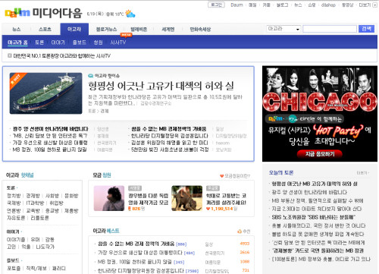Image resolution: width=379 pixels, height=274 pixels.
Task: Click the 동영상 link in top utility bar
Action: (x=348, y=5)
